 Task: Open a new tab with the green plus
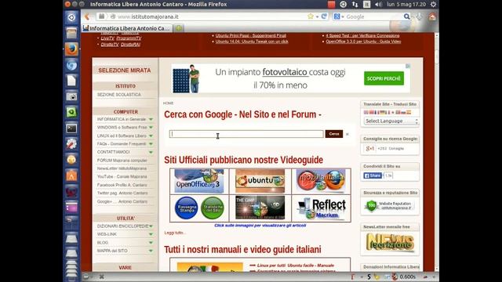[179, 28]
